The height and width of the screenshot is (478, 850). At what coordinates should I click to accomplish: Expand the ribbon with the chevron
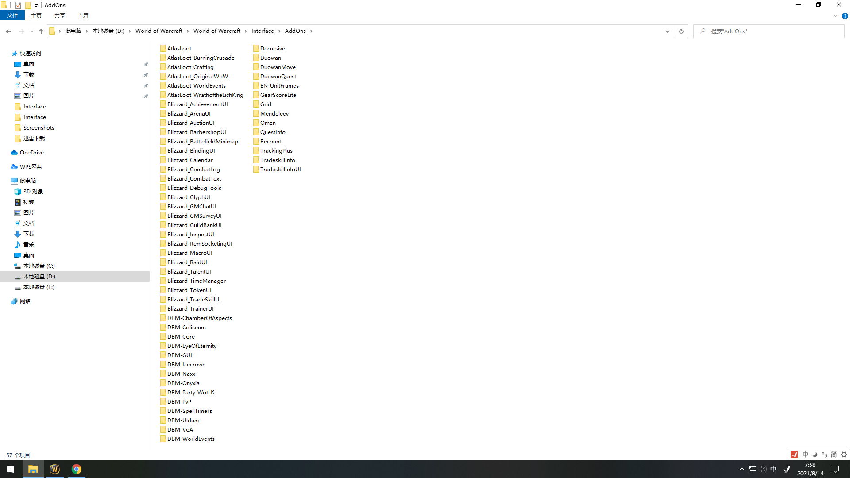[x=835, y=16]
